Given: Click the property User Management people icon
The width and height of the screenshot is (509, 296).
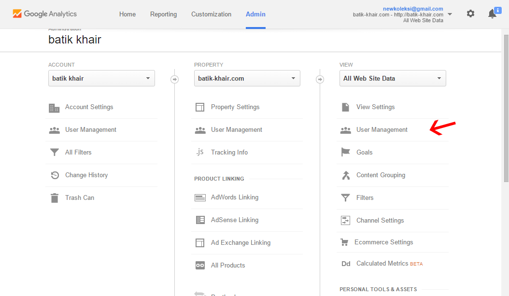Looking at the screenshot, I should coord(200,130).
